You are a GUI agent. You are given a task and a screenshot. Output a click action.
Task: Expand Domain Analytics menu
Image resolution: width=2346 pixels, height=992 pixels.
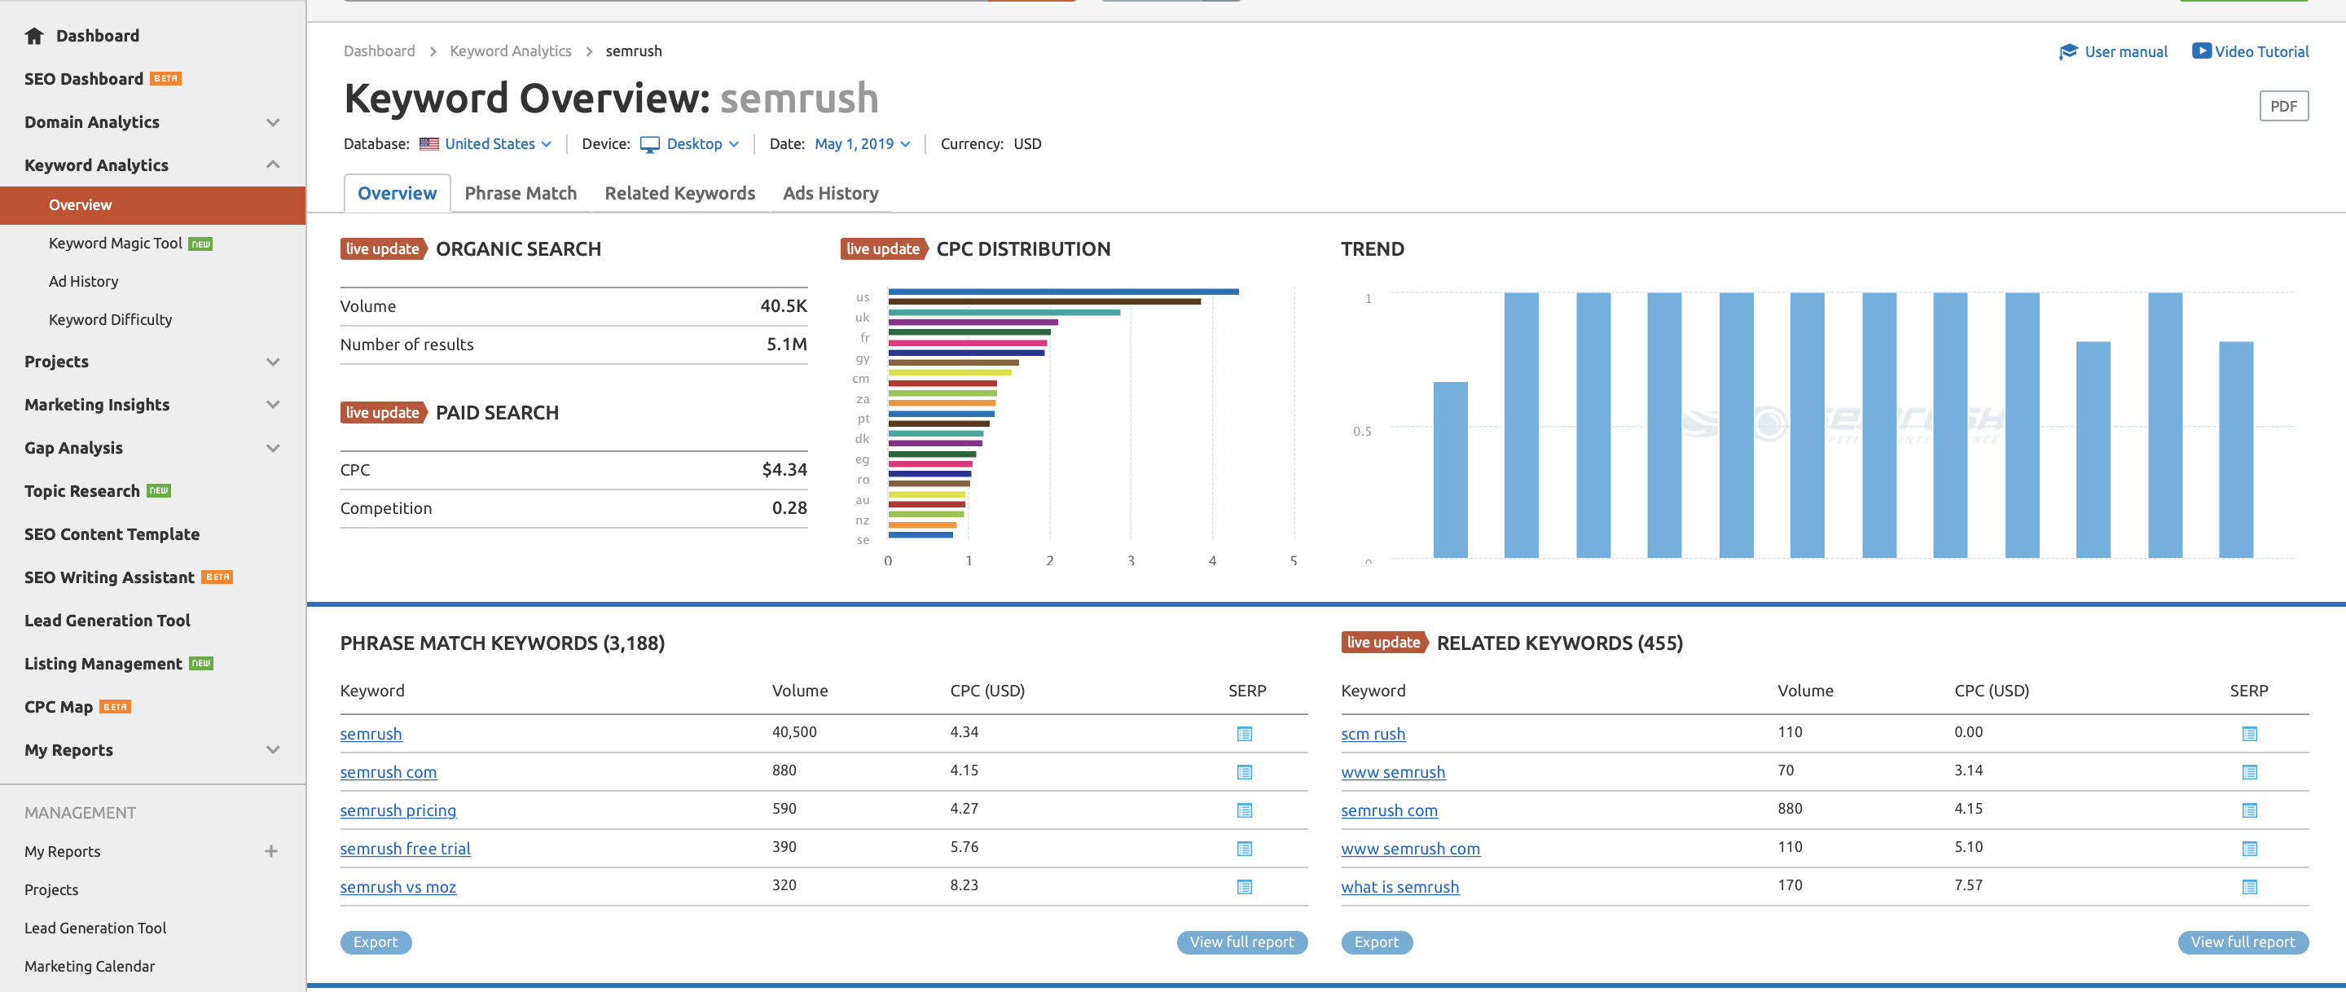272,122
